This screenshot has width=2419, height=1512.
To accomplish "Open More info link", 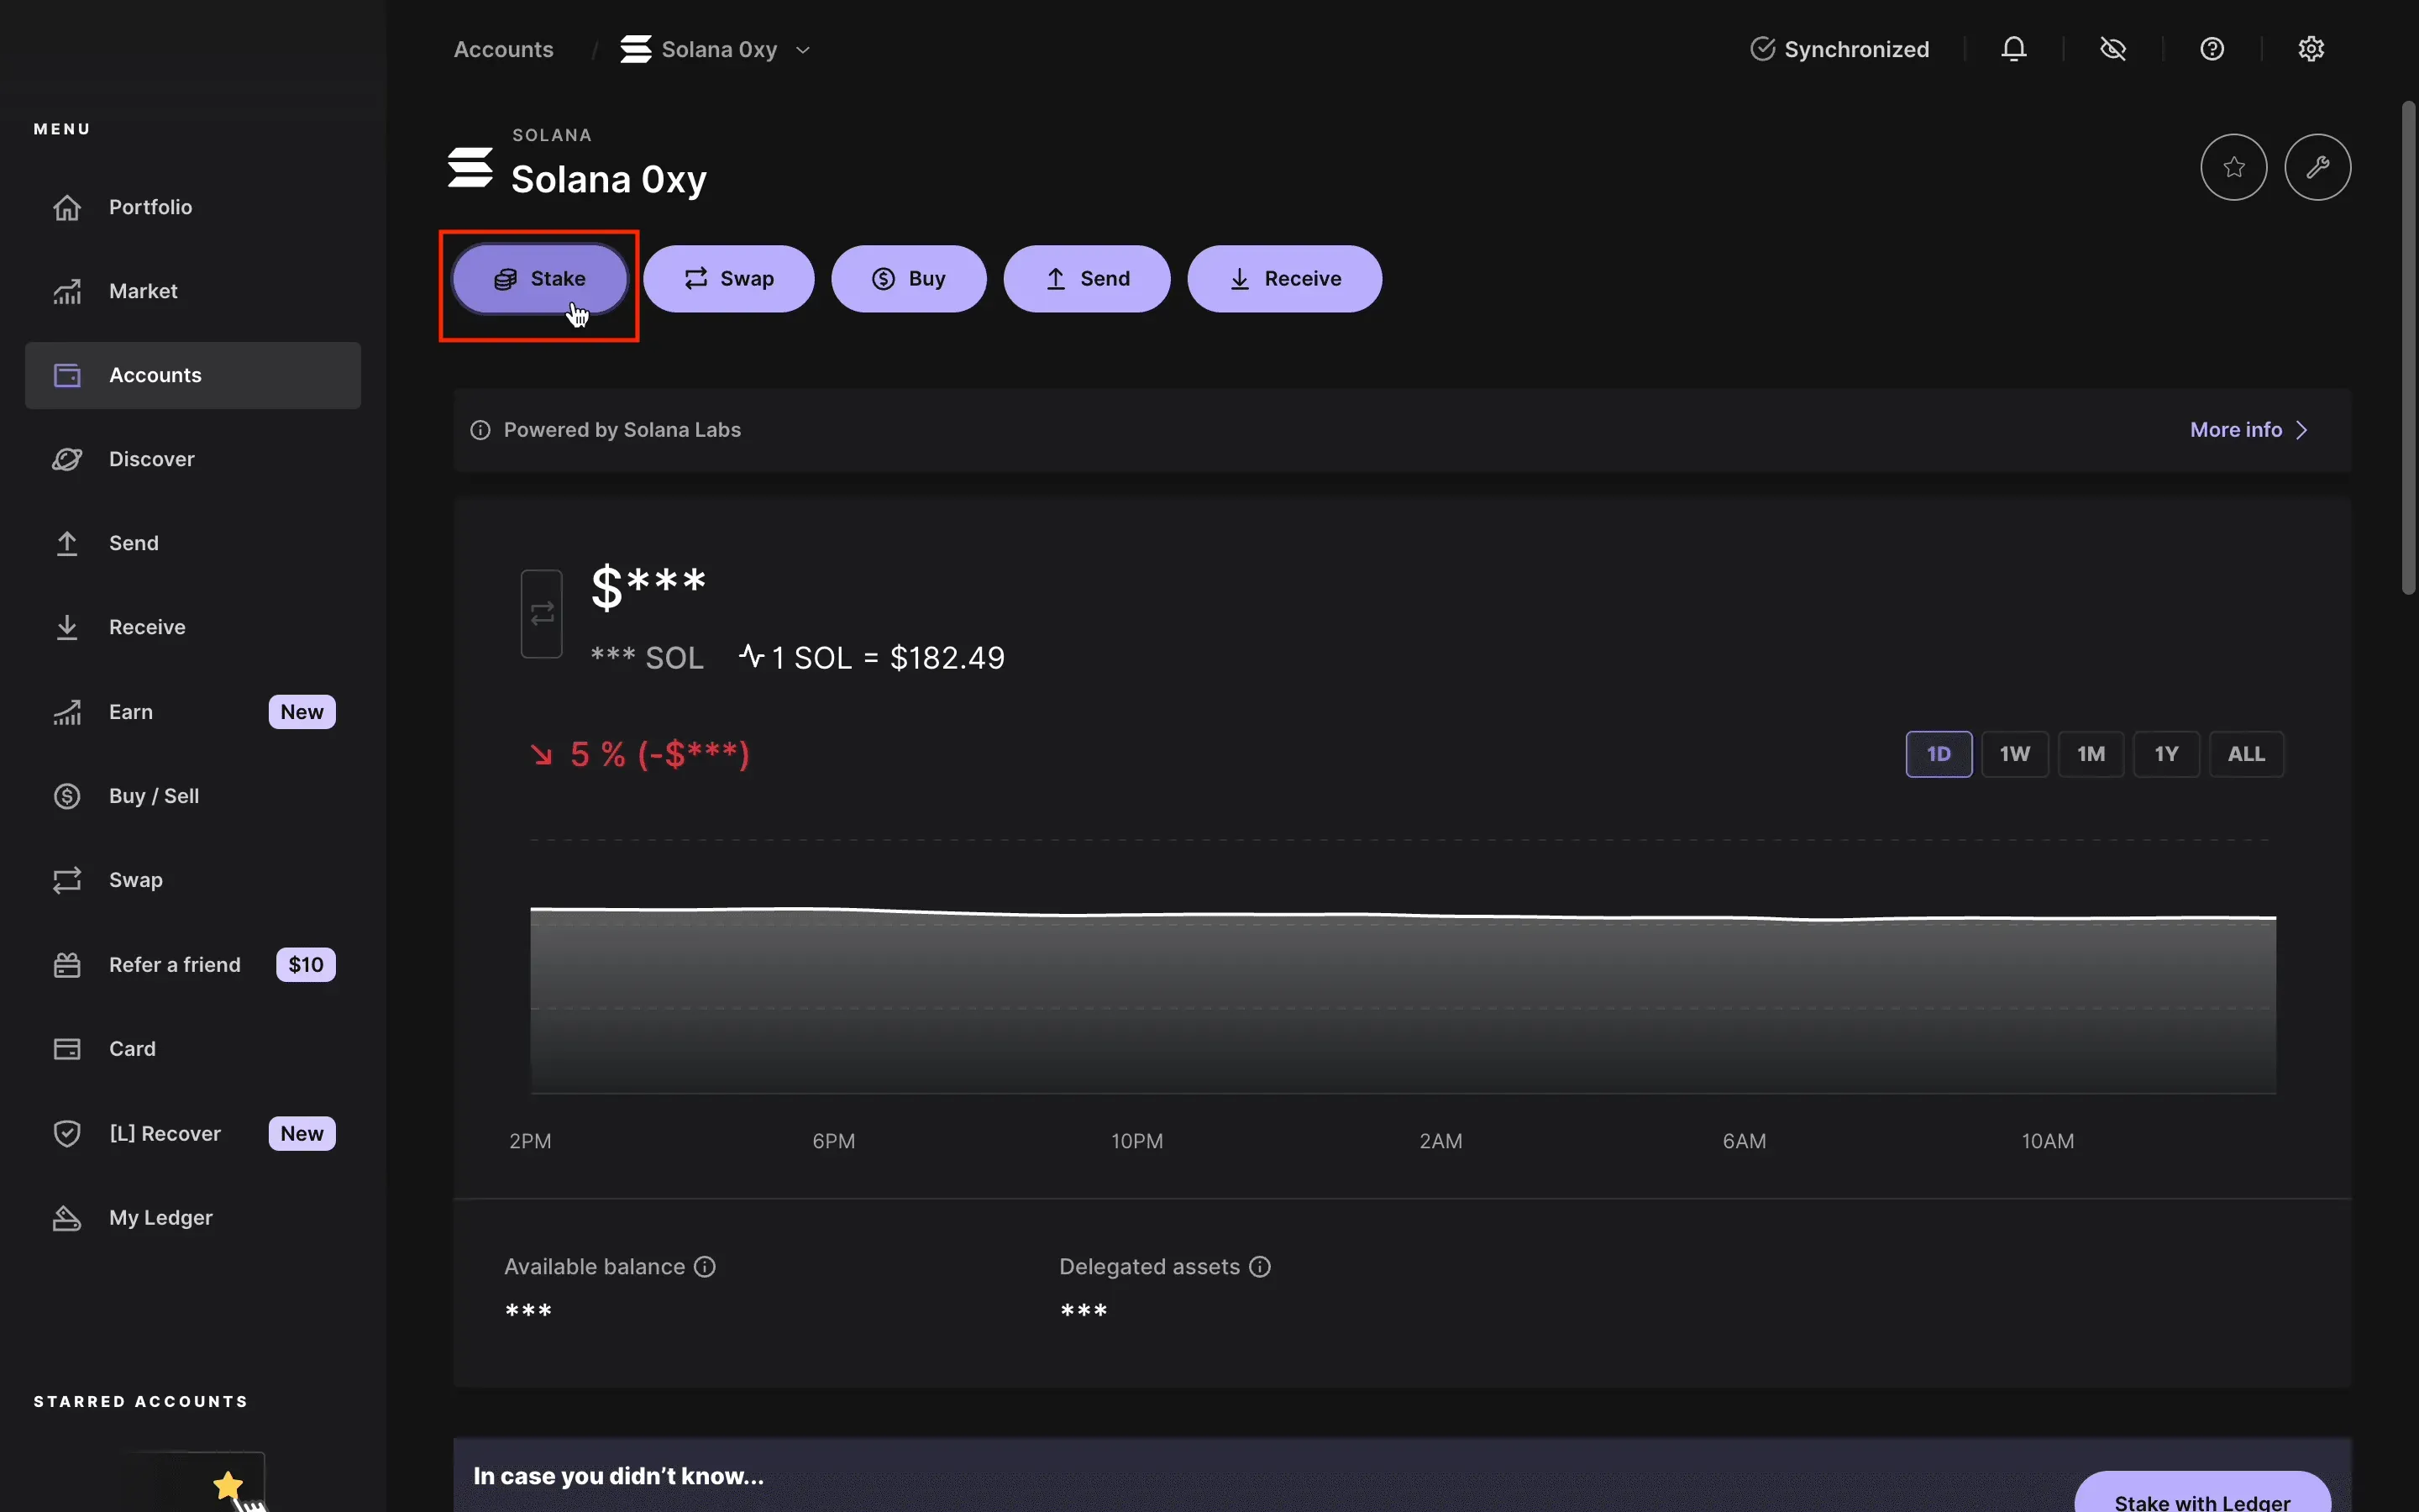I will pos(2249,430).
